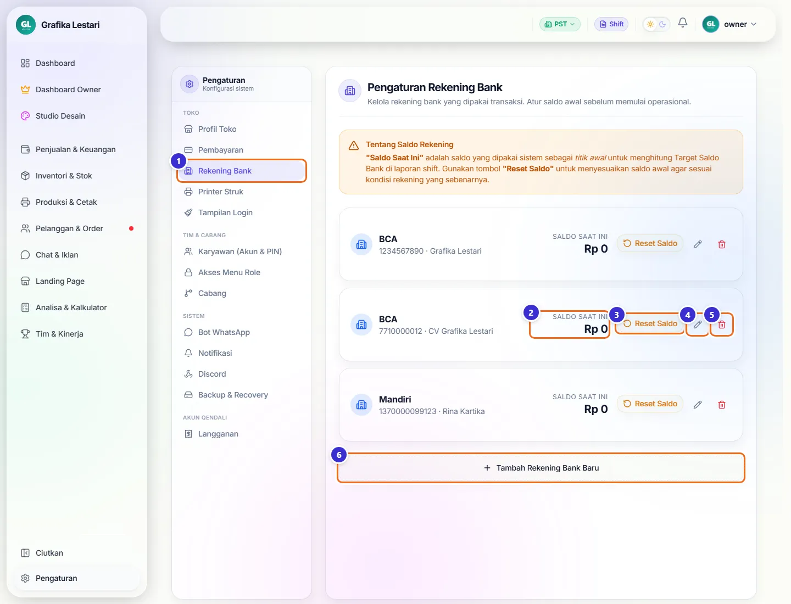Click the bank icon beside the page title

[x=350, y=91]
